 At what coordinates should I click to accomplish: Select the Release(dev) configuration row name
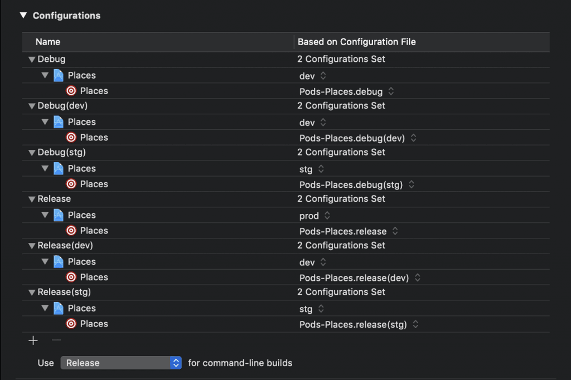coord(65,245)
